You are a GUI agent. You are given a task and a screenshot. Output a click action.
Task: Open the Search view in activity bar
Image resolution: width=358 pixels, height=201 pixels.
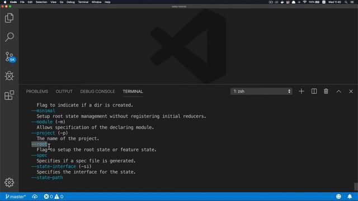click(9, 37)
